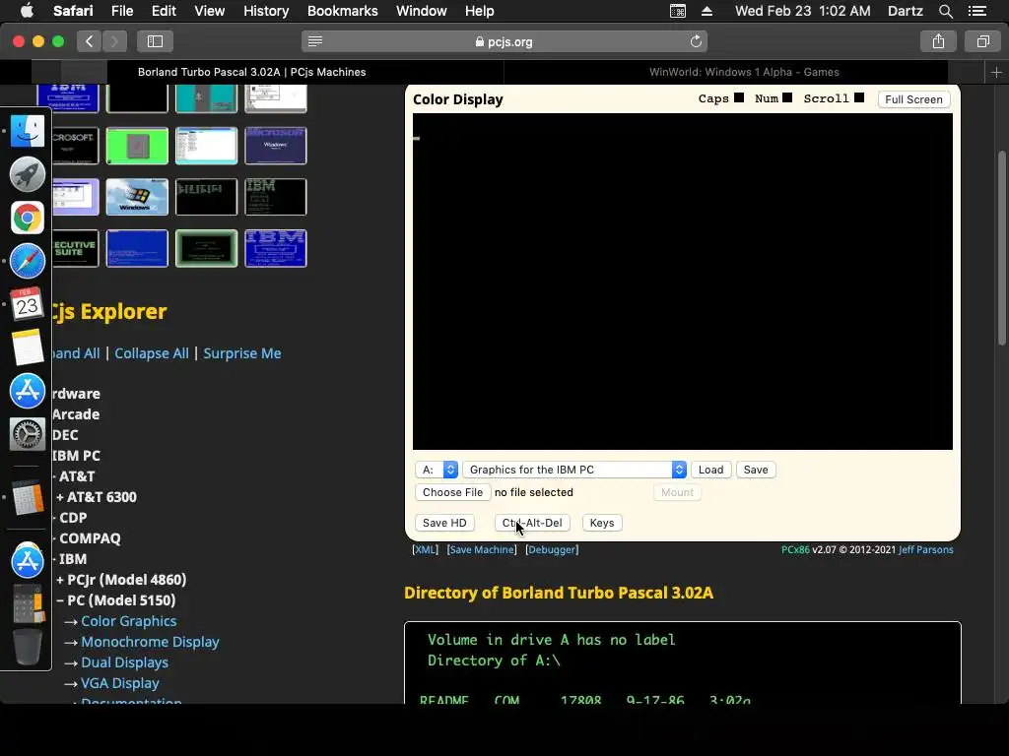Image resolution: width=1009 pixels, height=756 pixels.
Task: Open the Window menu
Action: (x=421, y=11)
